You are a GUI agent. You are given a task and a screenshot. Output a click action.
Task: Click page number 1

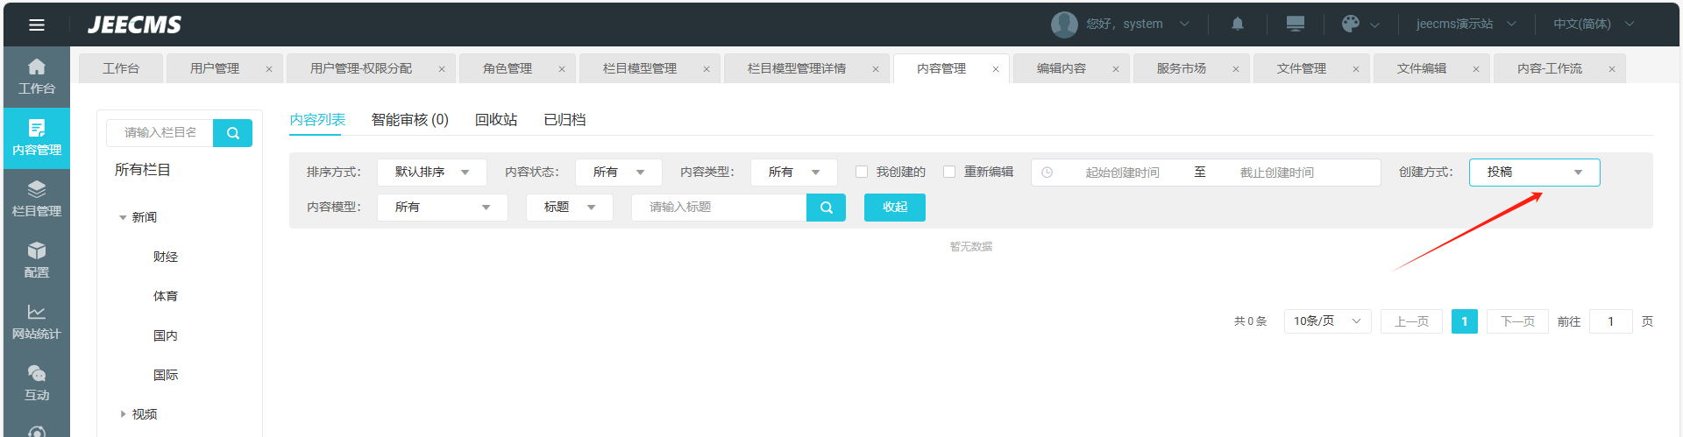1465,321
